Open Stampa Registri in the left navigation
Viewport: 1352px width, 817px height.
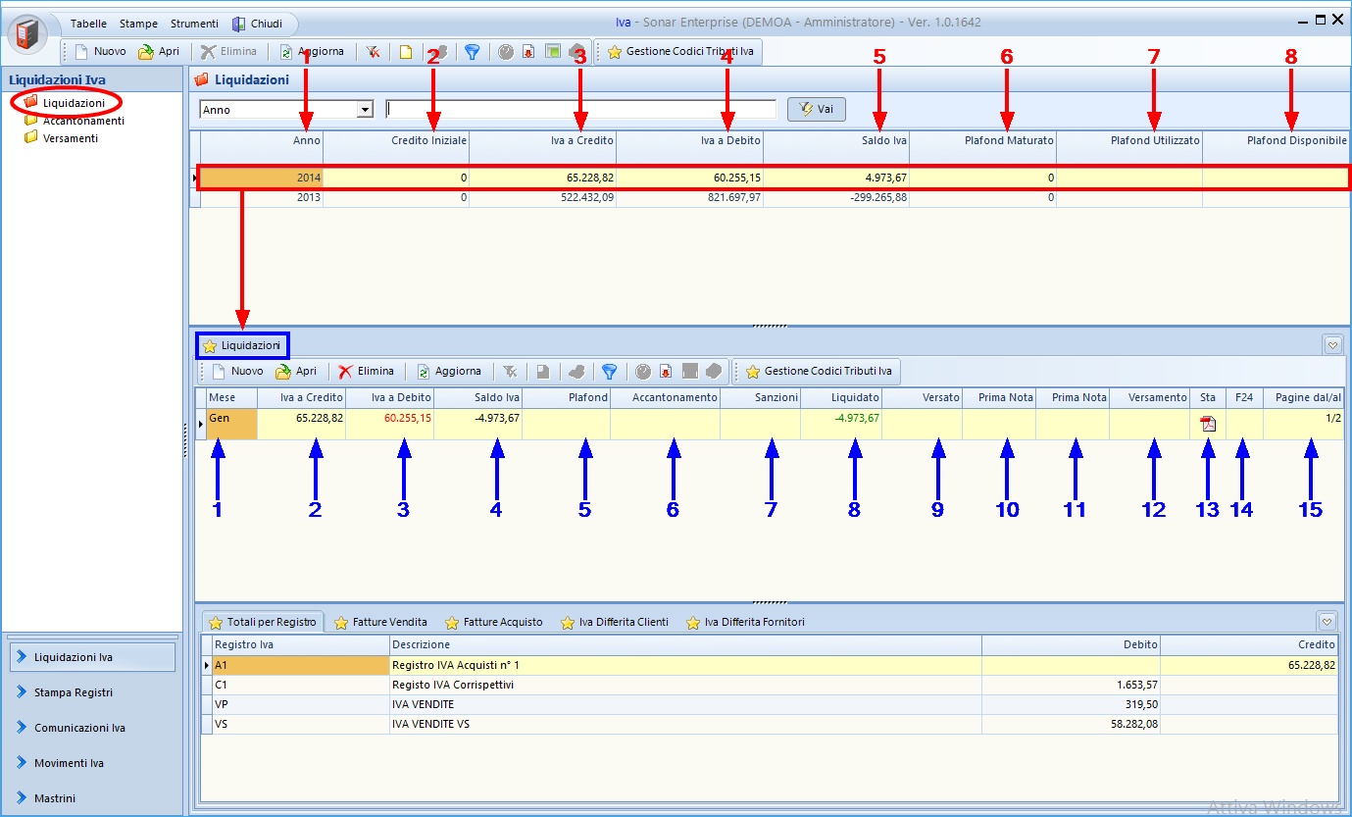tap(74, 692)
